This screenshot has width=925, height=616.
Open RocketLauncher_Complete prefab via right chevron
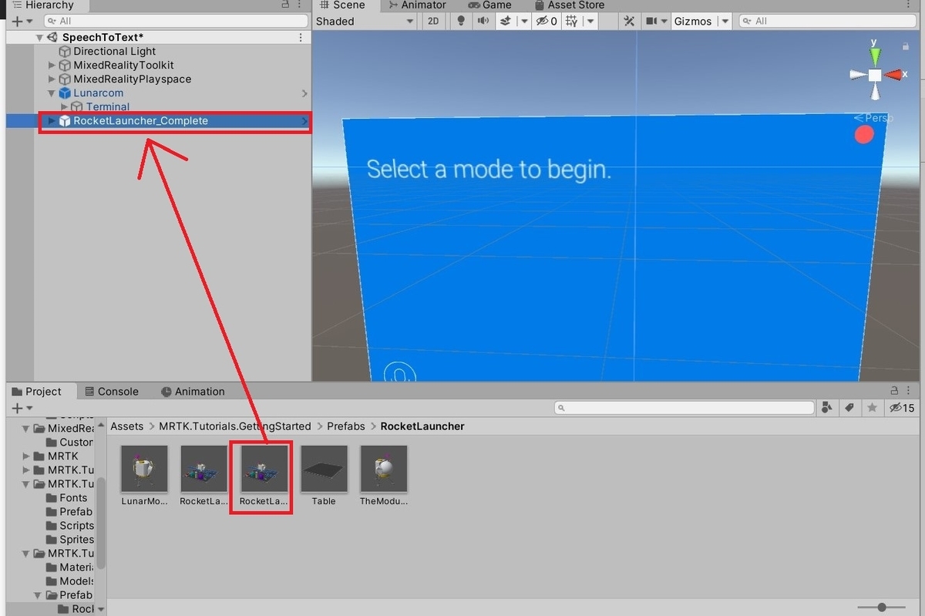(304, 121)
